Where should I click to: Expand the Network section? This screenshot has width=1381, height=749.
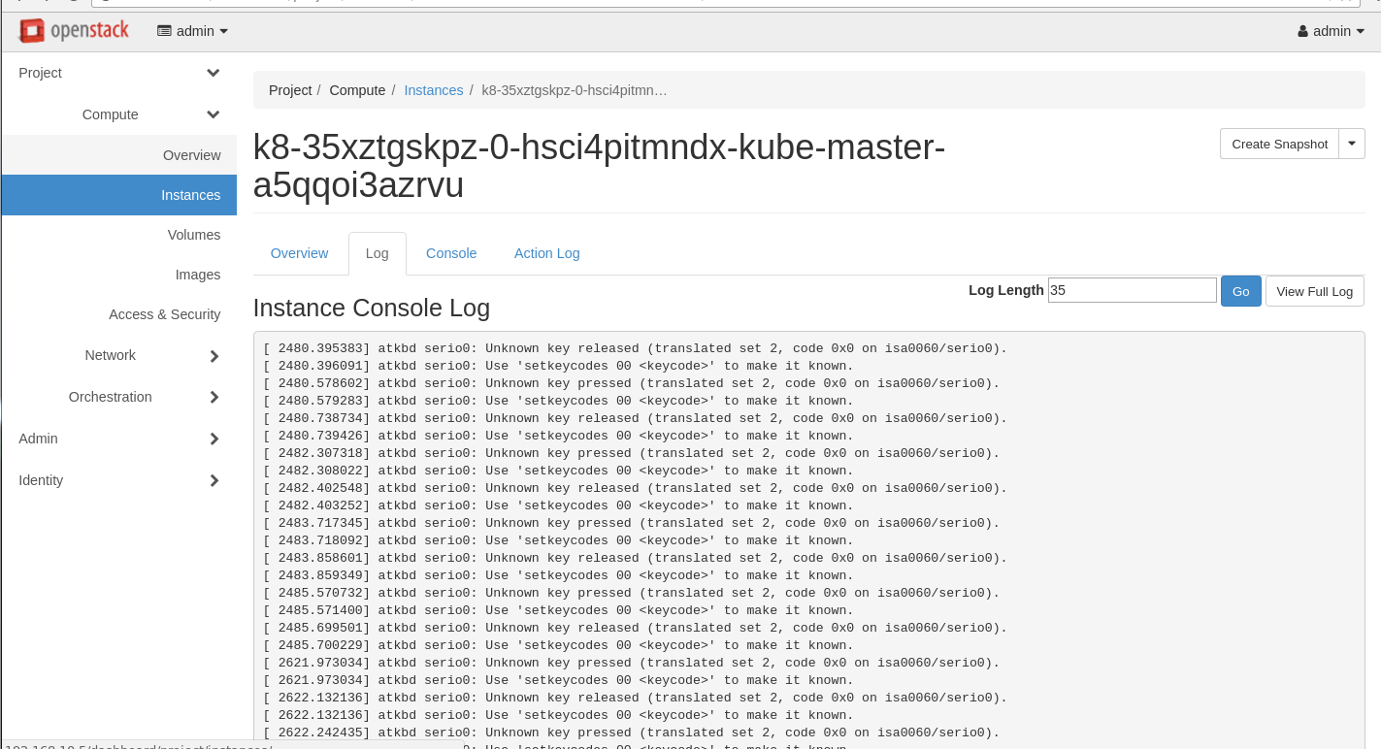118,355
